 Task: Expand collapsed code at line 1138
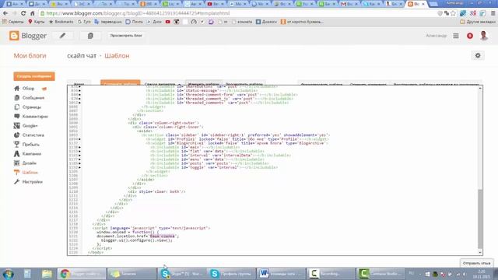click(x=79, y=147)
